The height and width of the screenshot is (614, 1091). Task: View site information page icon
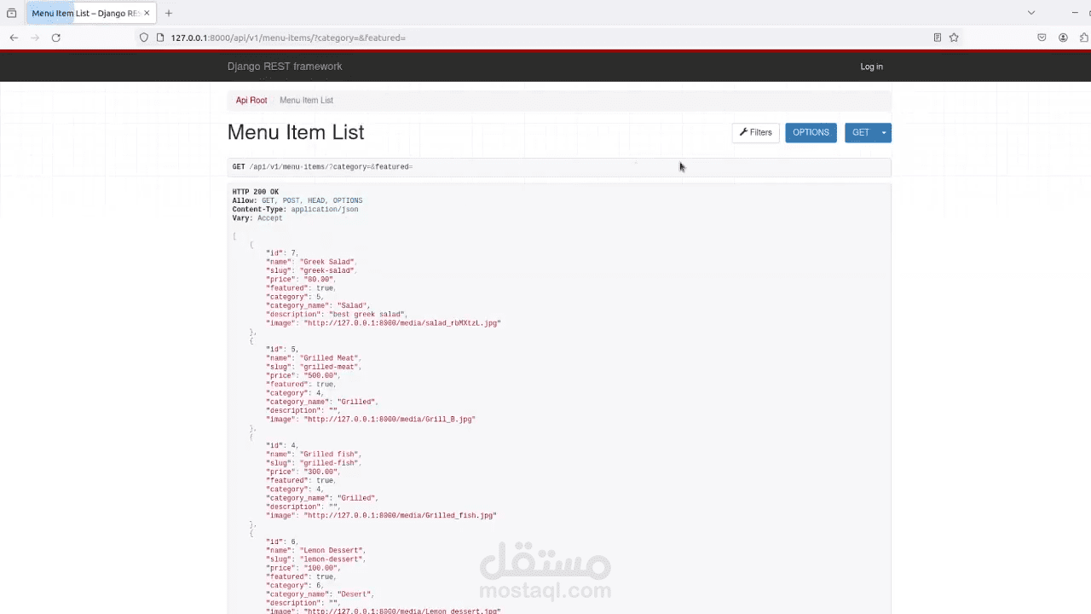[159, 38]
